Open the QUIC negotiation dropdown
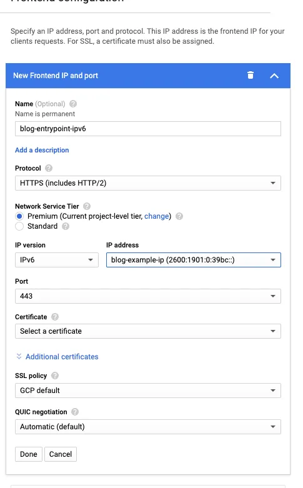The image size is (303, 488). coord(148,427)
